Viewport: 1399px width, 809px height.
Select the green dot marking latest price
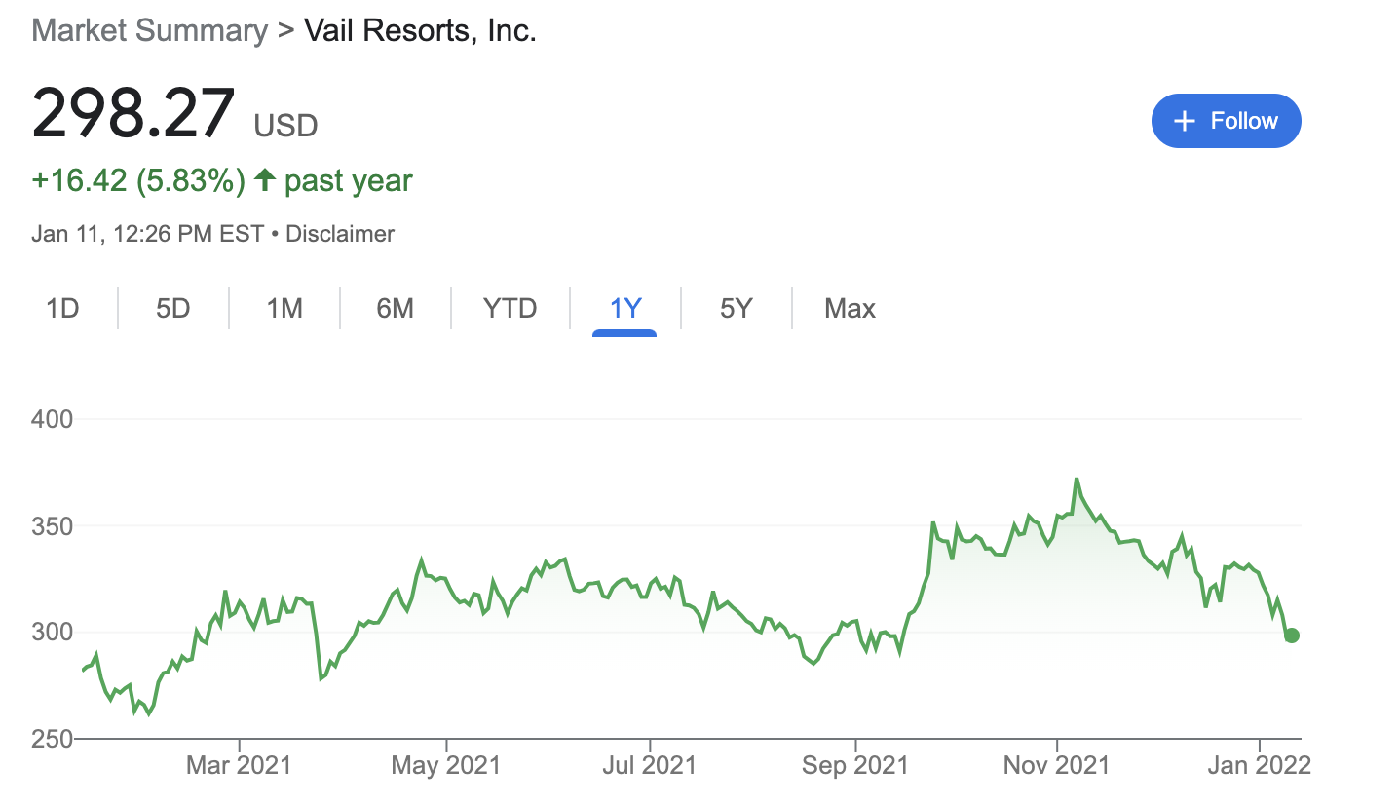1292,635
